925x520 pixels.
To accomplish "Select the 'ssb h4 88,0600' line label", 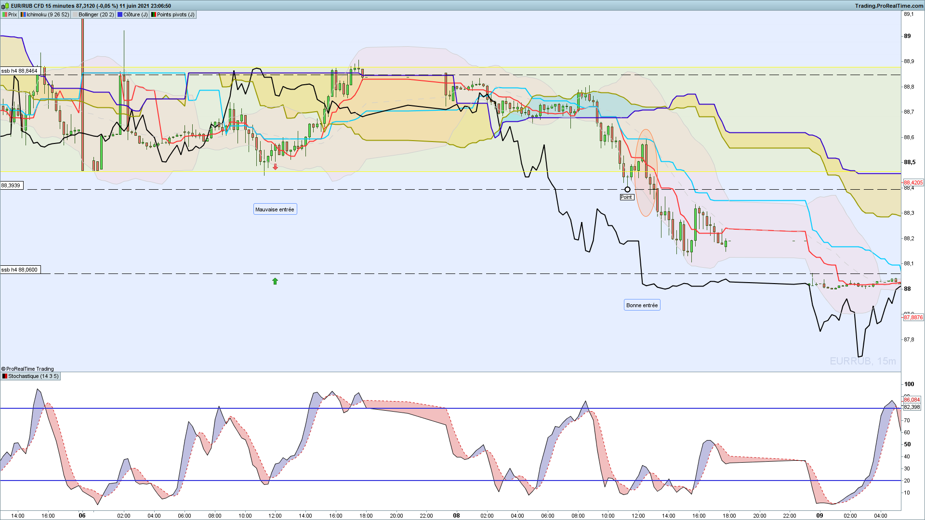I will point(20,270).
